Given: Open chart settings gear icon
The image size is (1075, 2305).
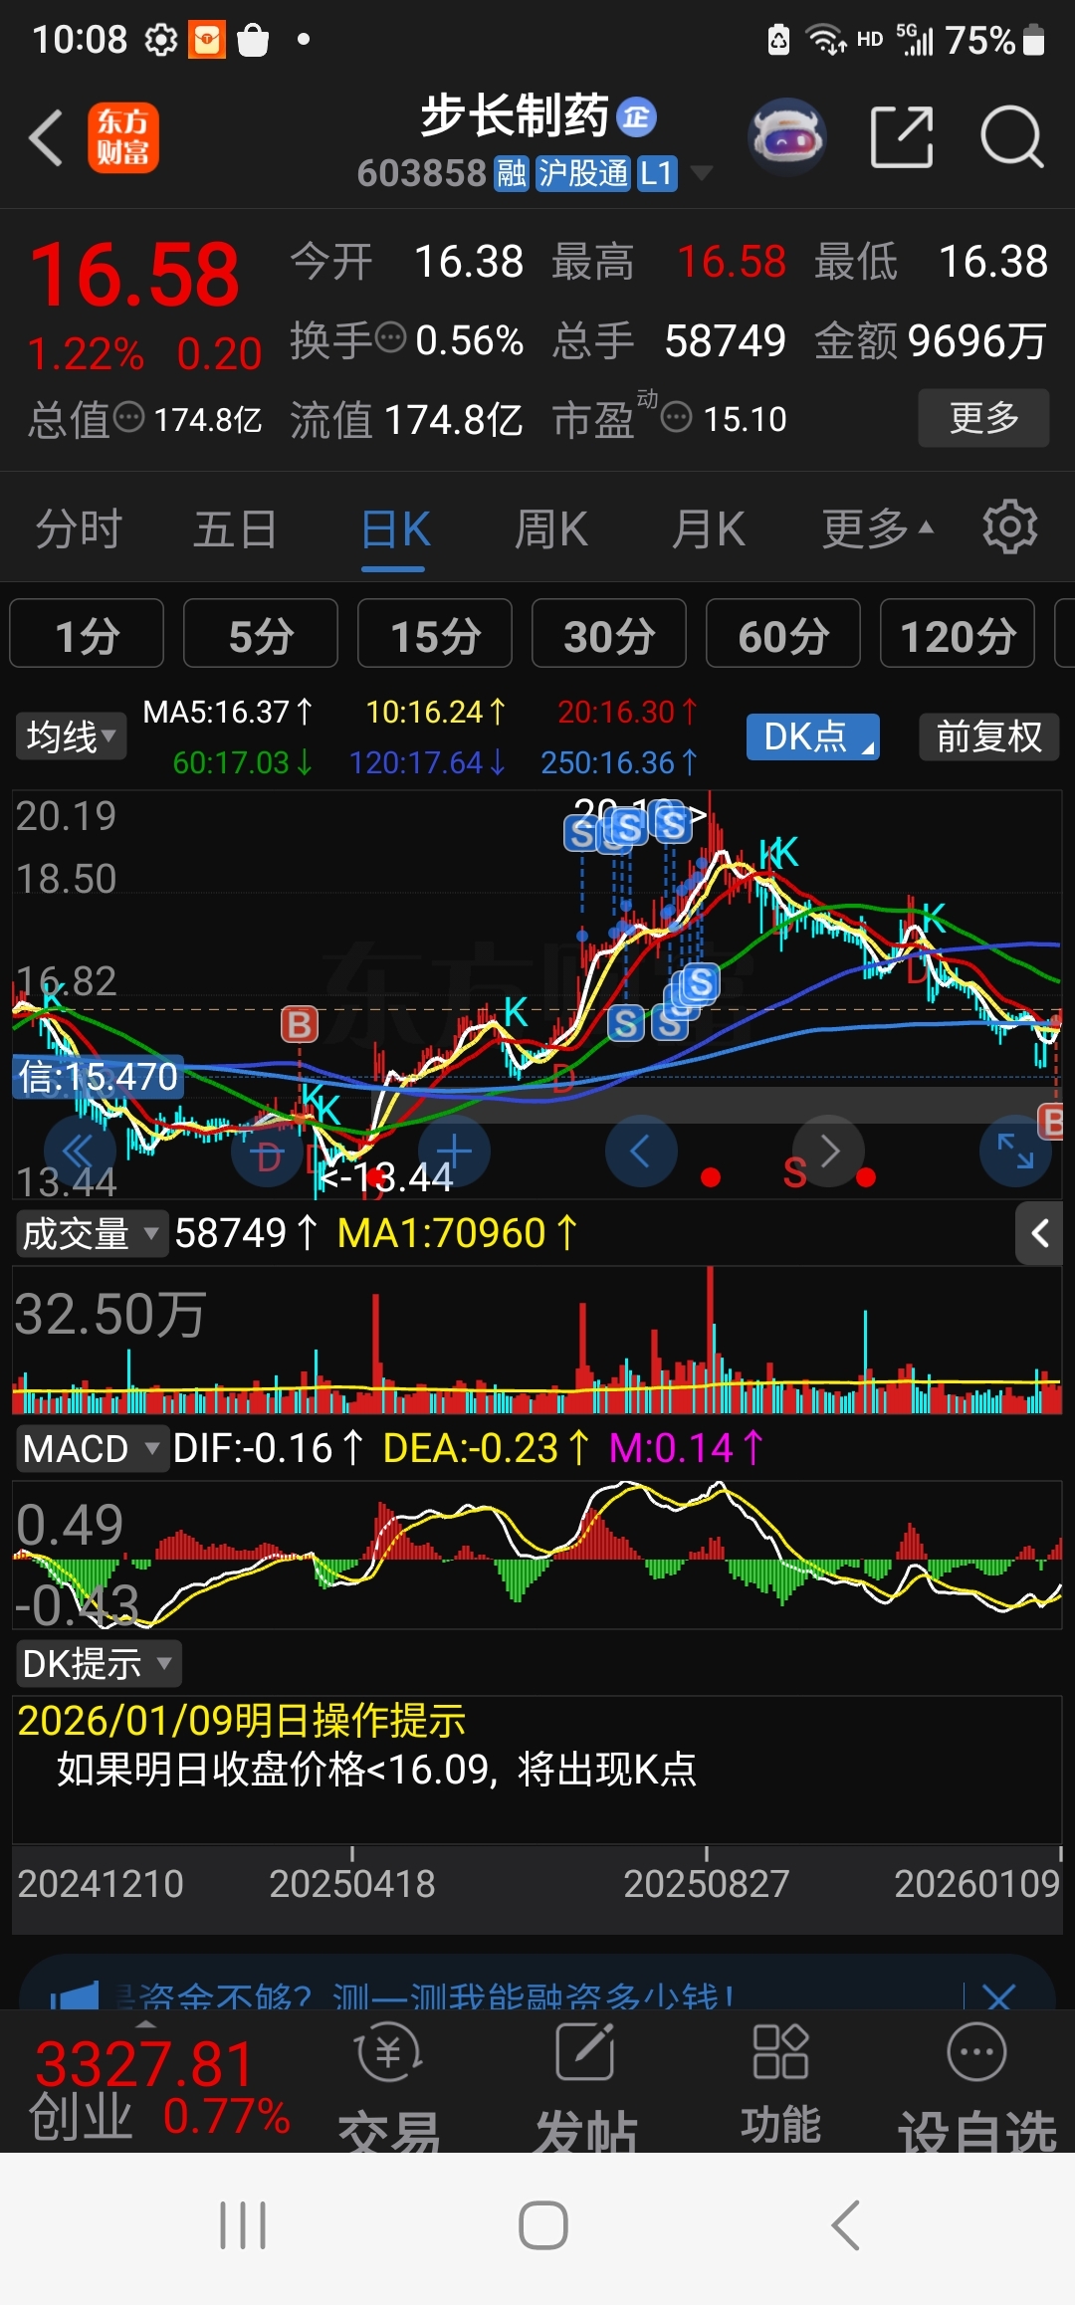Looking at the screenshot, I should click(x=1010, y=527).
